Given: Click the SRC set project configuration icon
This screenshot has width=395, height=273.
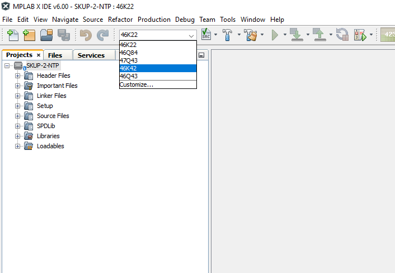Looking at the screenshot, I should pyautogui.click(x=206, y=34).
